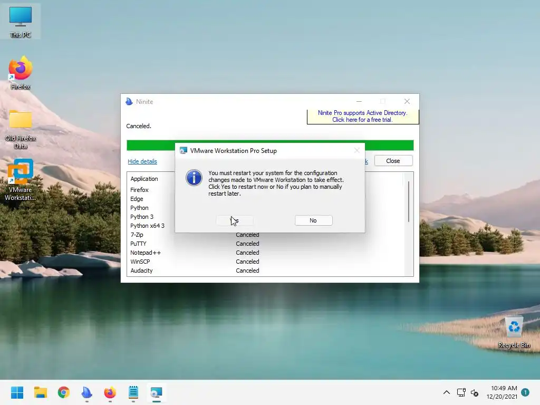Open the clock and date panel
The width and height of the screenshot is (540, 405).
tap(502, 392)
